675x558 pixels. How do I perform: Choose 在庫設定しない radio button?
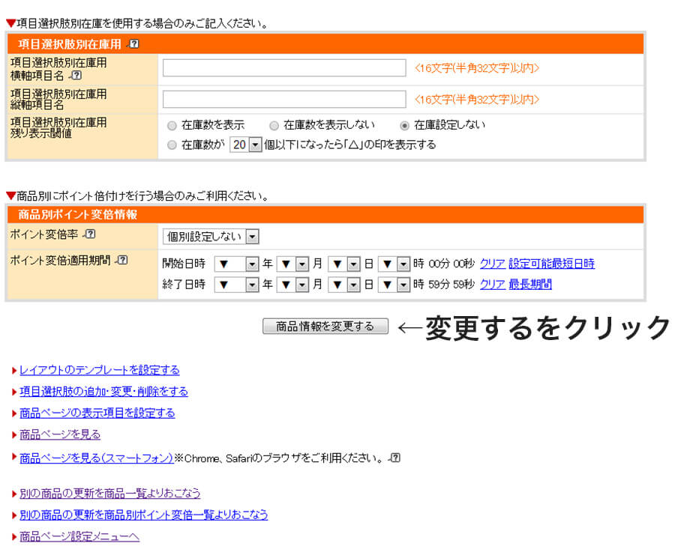pyautogui.click(x=405, y=126)
